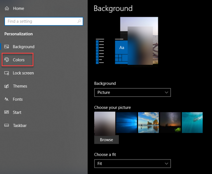Expand the Background Picture dropdown

pos(132,92)
